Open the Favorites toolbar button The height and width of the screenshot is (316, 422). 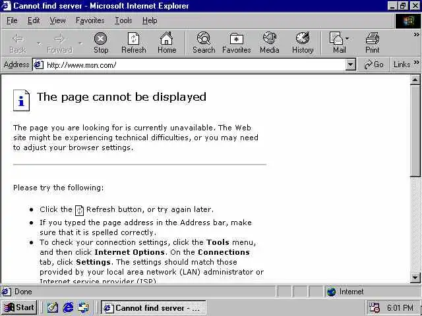click(236, 43)
